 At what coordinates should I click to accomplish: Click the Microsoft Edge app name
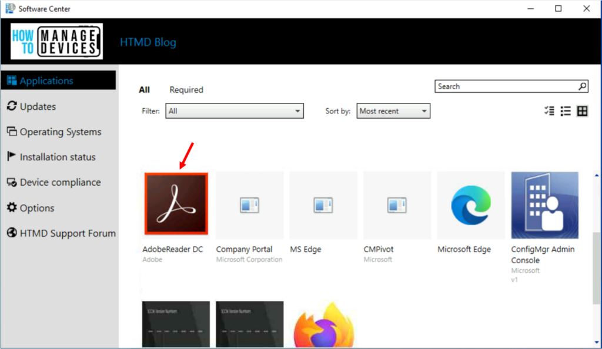[464, 249]
